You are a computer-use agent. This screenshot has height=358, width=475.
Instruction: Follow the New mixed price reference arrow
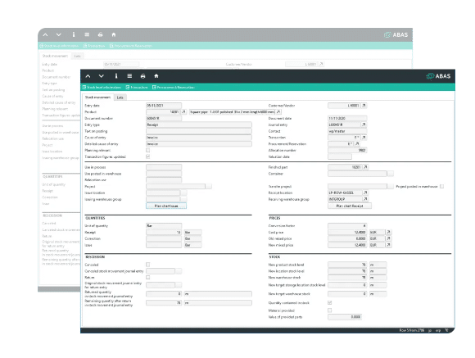(x=389, y=245)
